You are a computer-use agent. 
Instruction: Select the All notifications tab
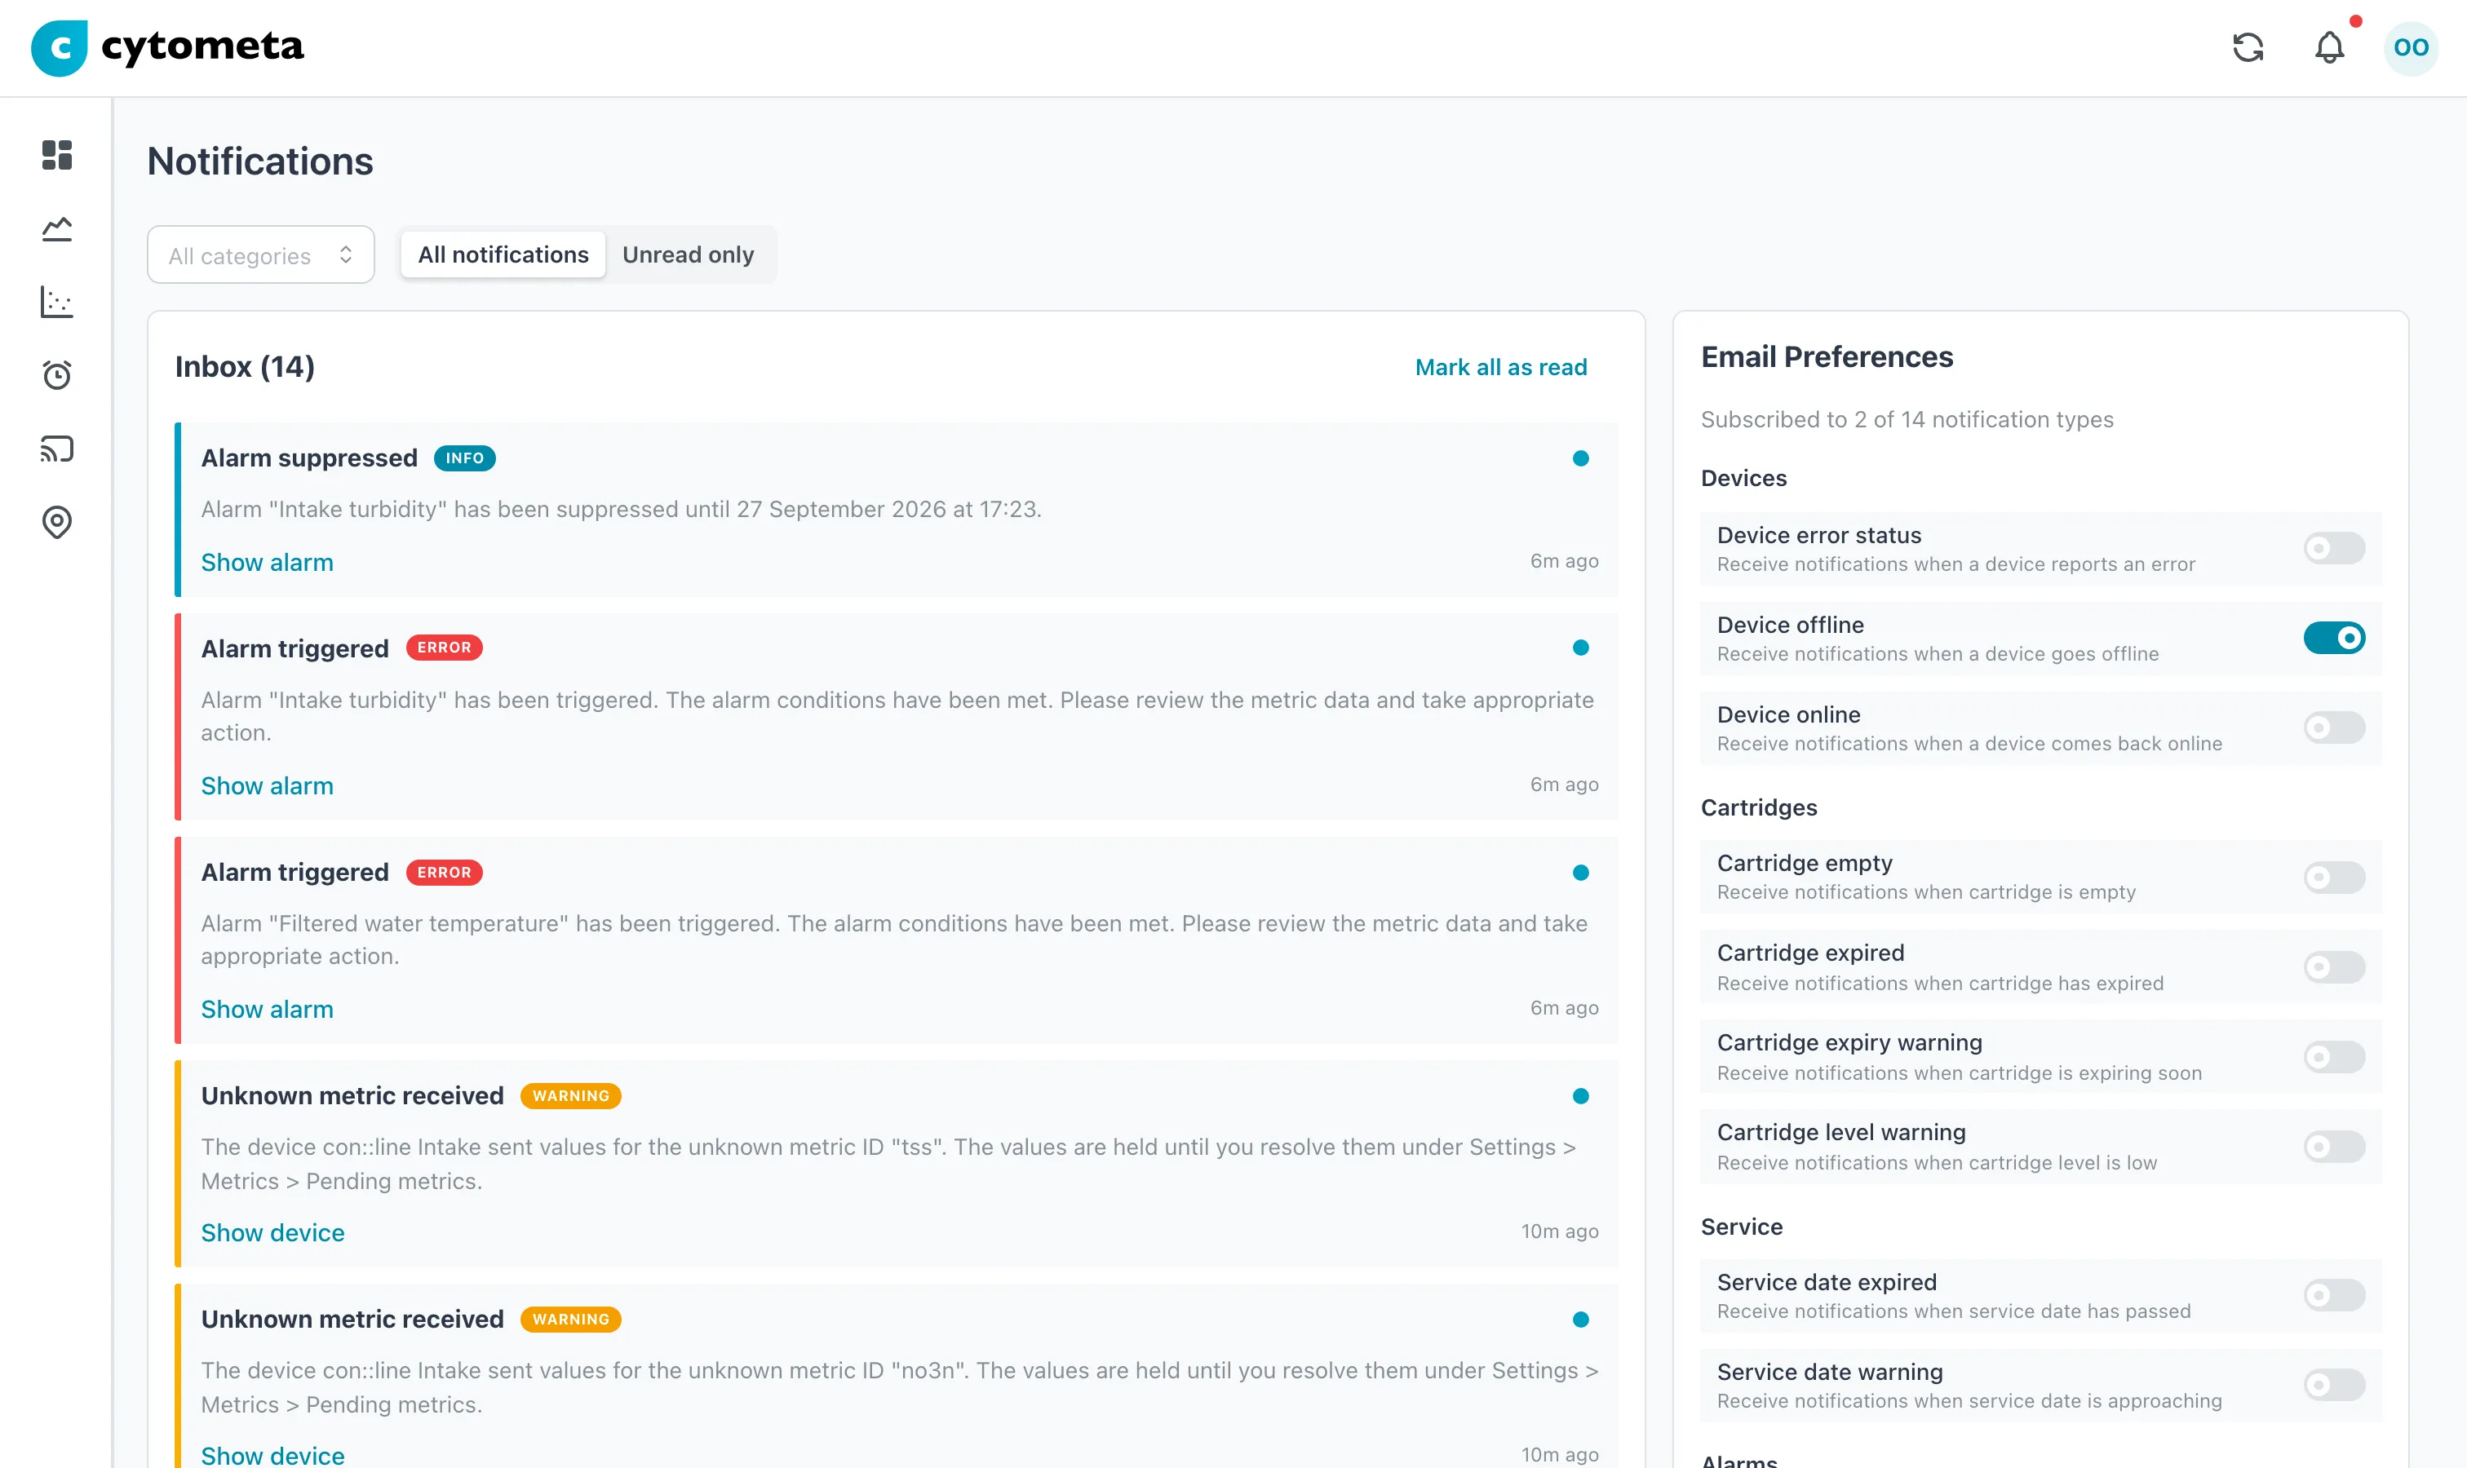(503, 255)
